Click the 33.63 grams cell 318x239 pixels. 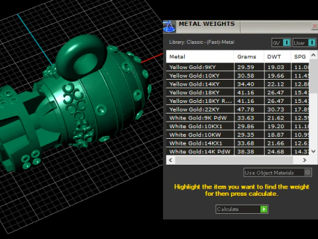tap(249, 118)
